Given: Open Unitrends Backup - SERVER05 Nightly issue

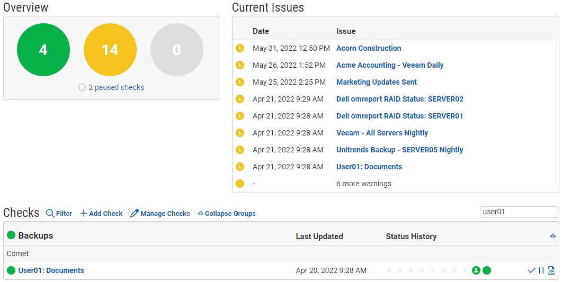Looking at the screenshot, I should (x=399, y=150).
